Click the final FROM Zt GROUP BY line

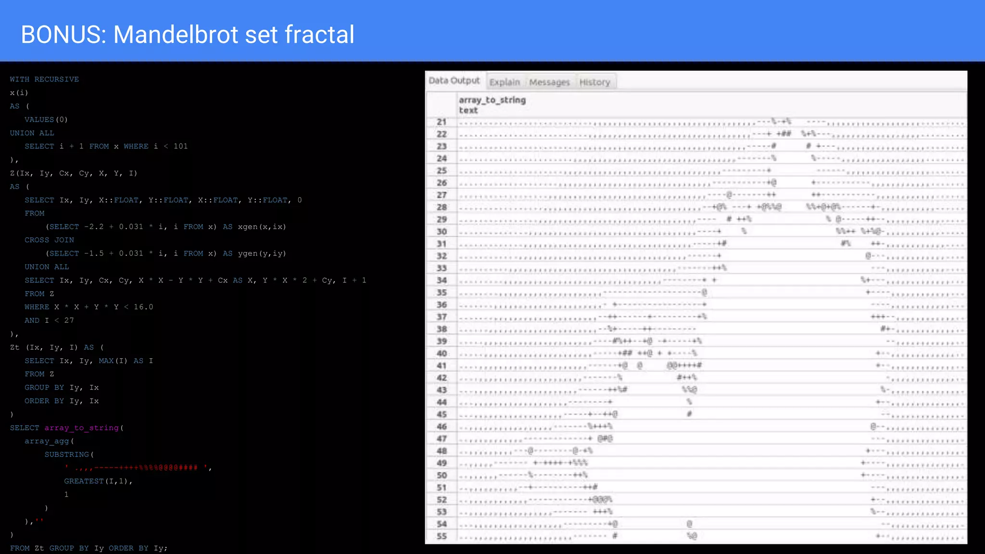[x=88, y=548]
